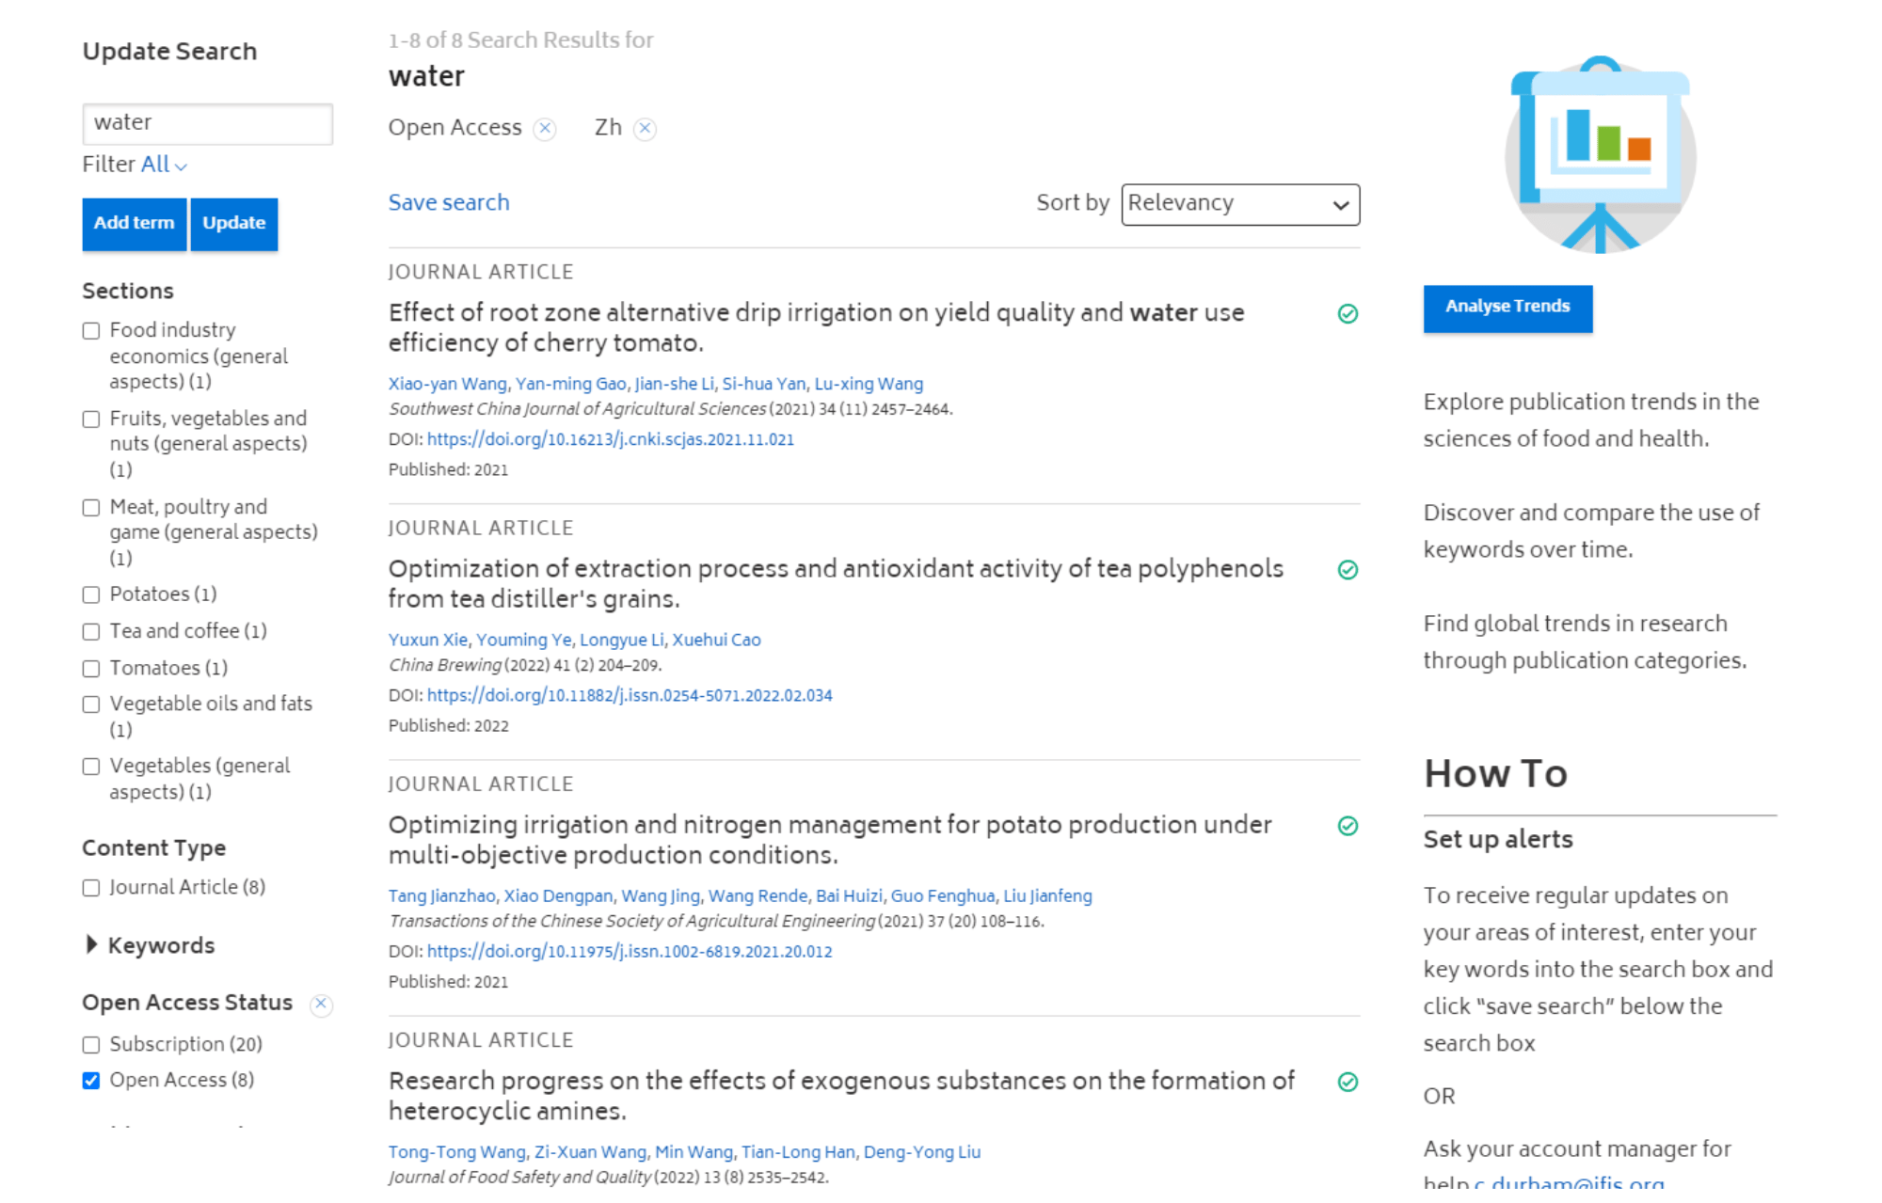Click the presentation chart trends illustration
The height and width of the screenshot is (1203, 1882).
(1600, 155)
